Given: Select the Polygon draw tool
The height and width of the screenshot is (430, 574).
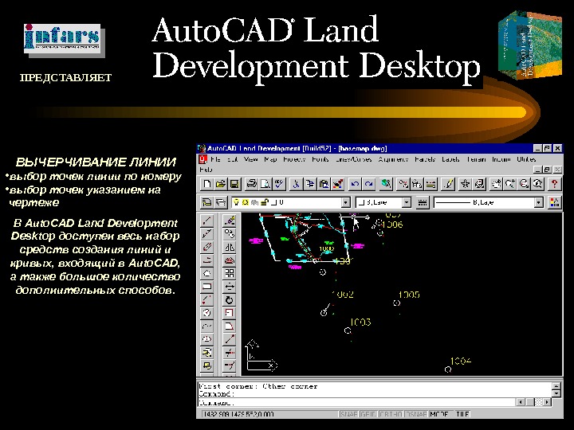Looking at the screenshot, I should click(206, 273).
